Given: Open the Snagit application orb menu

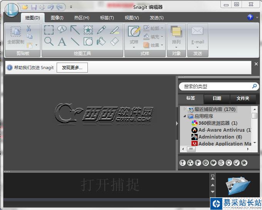Looking at the screenshot, I should point(12,10).
